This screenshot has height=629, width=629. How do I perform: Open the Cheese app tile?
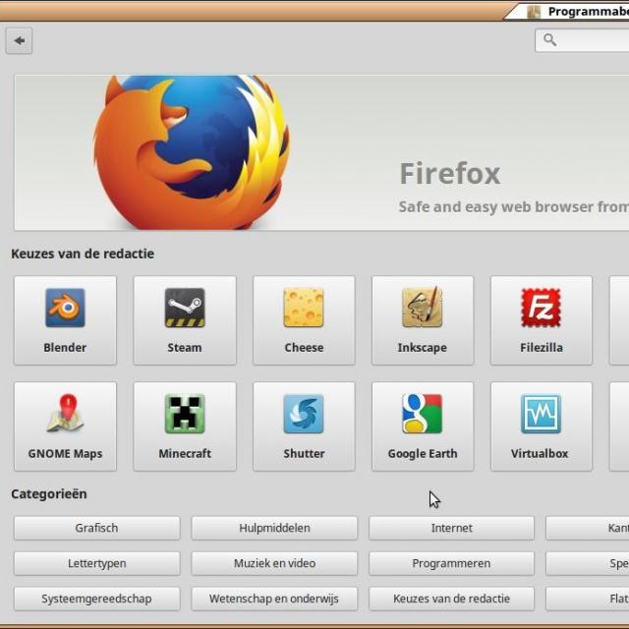click(304, 320)
